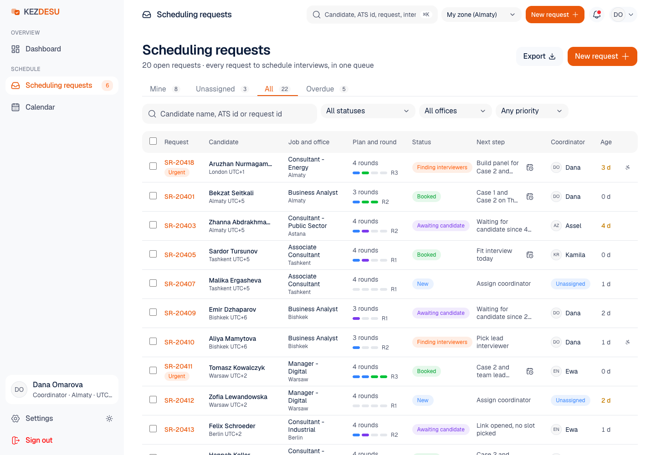Click the inbox icon beside the top Scheduling requests title
The width and height of the screenshot is (656, 455).
pyautogui.click(x=147, y=15)
